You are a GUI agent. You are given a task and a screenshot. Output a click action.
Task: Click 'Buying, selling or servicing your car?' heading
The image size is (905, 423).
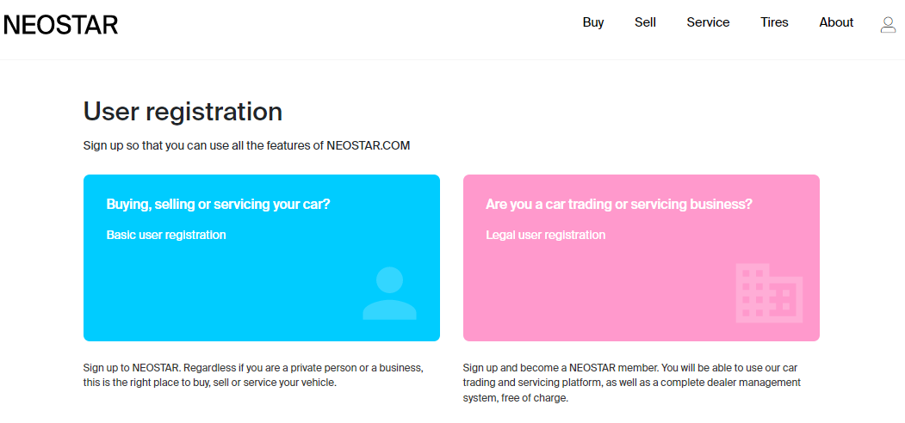coord(218,204)
